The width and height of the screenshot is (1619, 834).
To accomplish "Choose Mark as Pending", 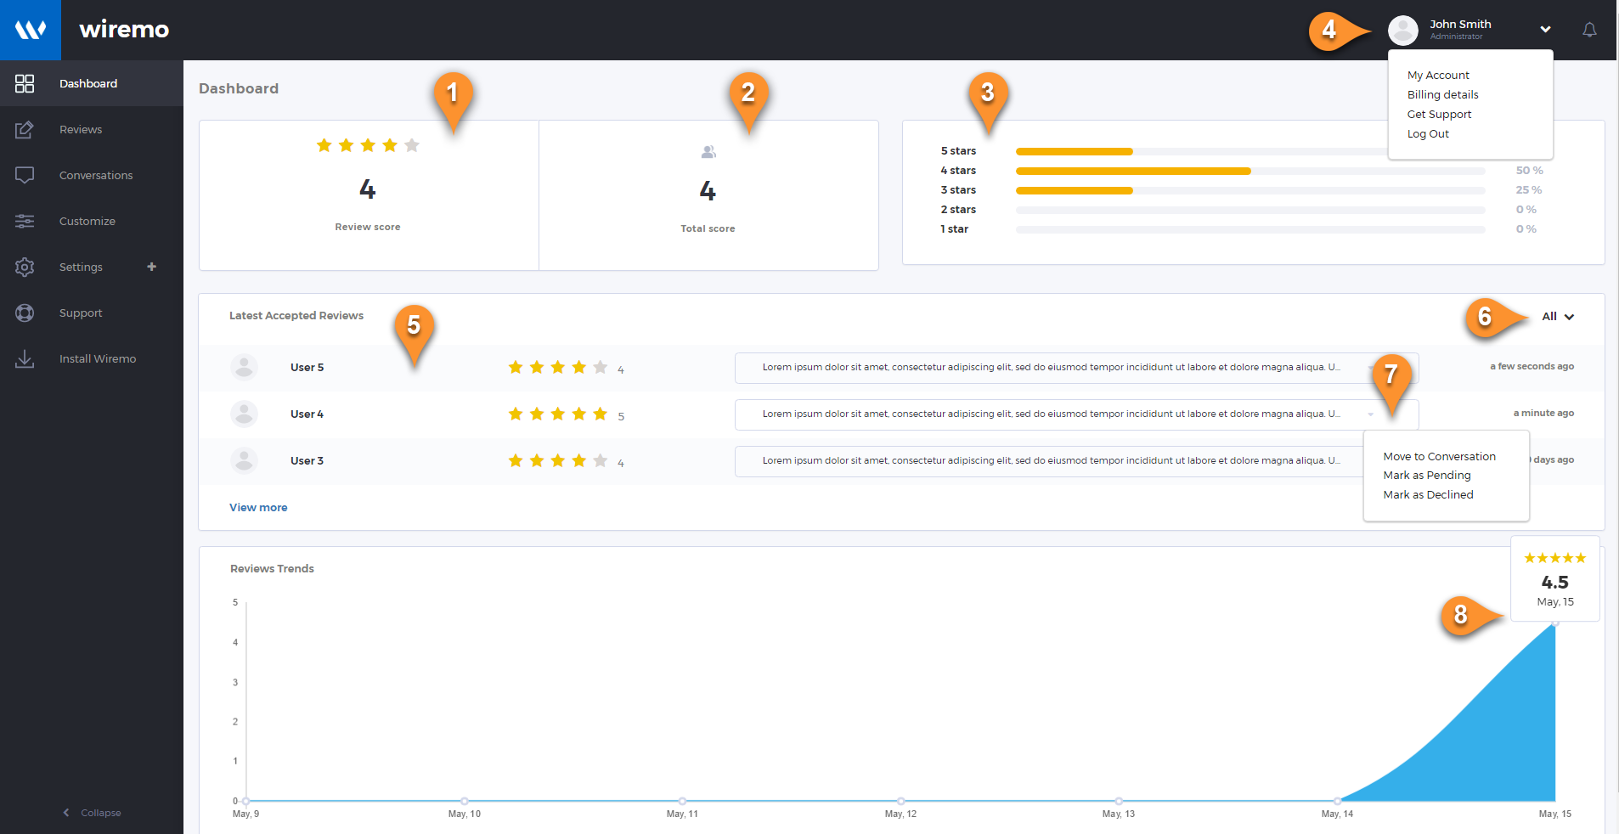I will coord(1426,475).
